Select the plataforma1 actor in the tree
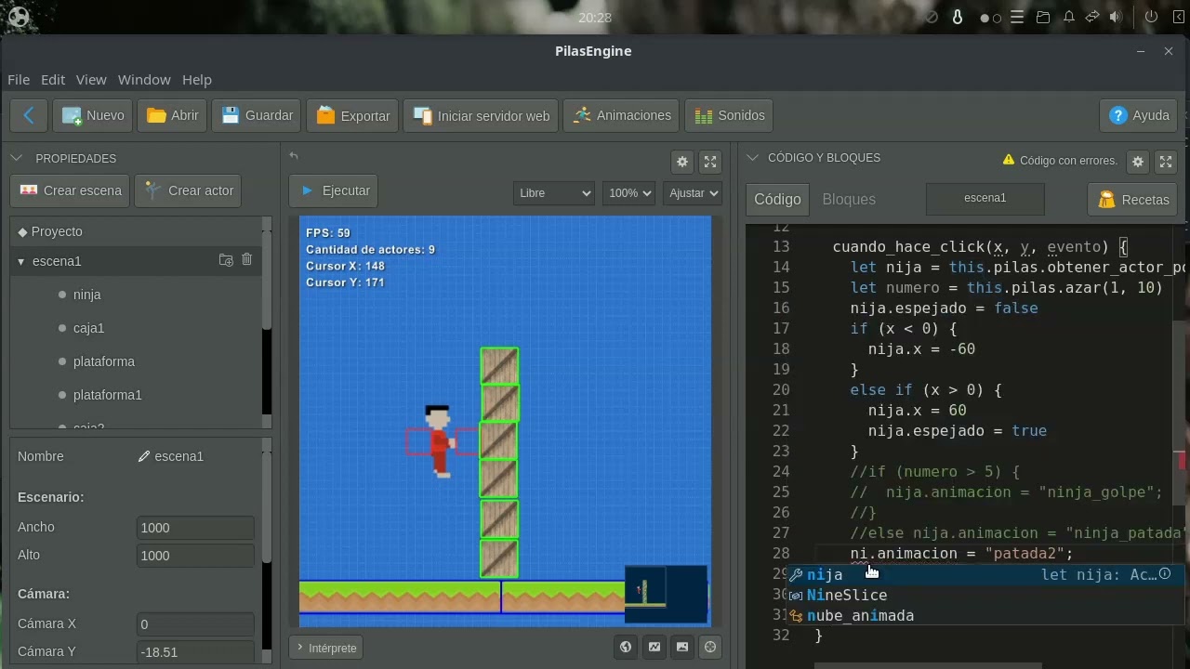The width and height of the screenshot is (1190, 669). [108, 395]
